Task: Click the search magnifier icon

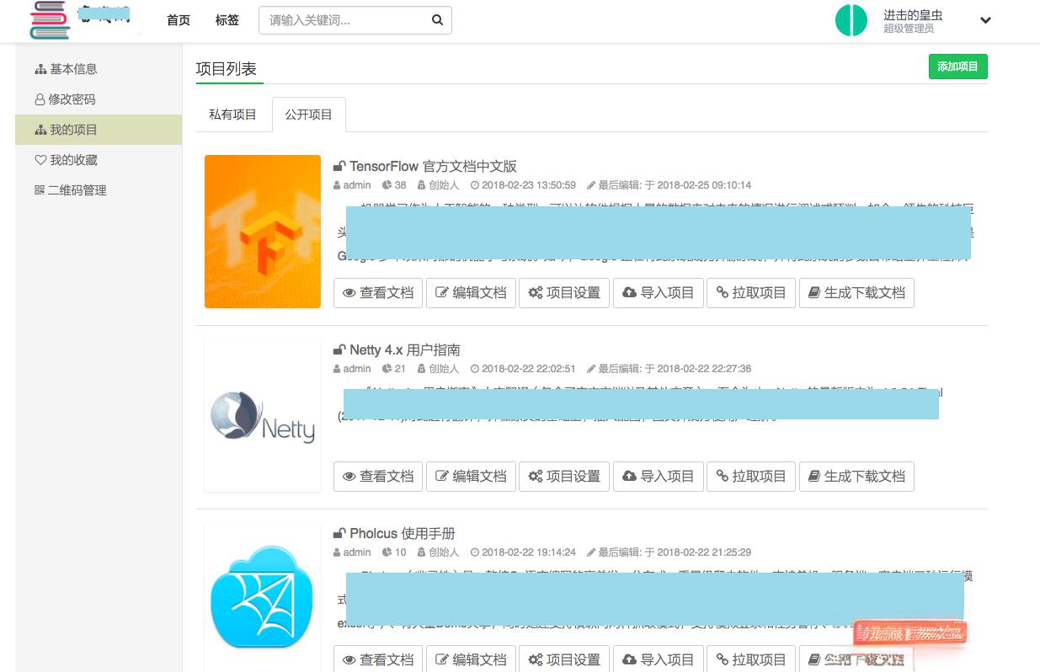Action: (437, 20)
